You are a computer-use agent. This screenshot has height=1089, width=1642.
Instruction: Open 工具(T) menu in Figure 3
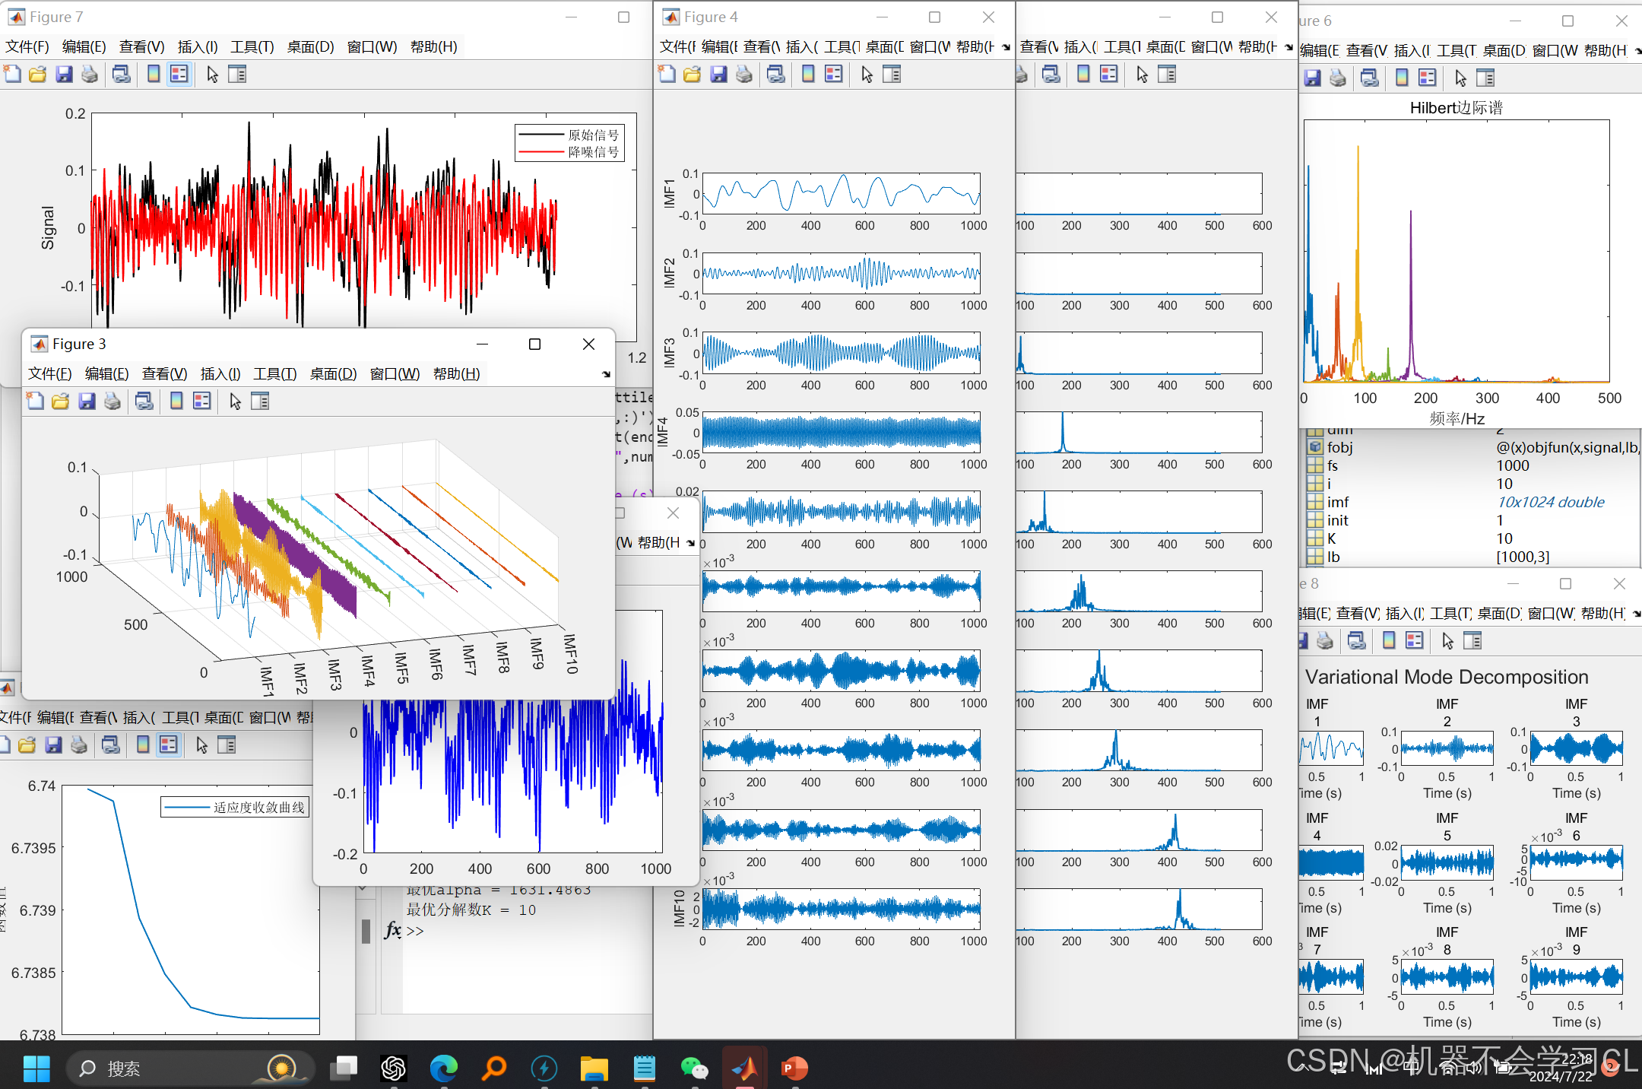click(274, 374)
